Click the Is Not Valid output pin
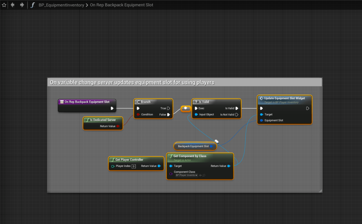This screenshot has height=224, width=362. (x=237, y=115)
